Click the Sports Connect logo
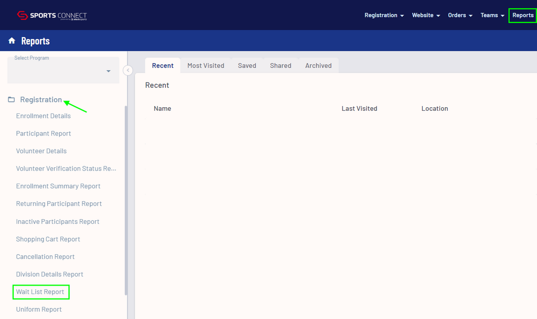537x319 pixels. pyautogui.click(x=51, y=16)
